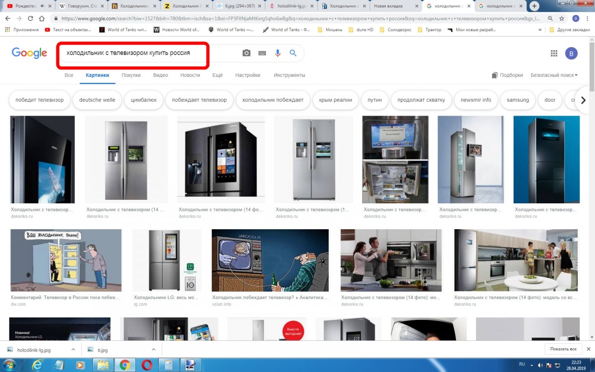Select the samsung suggestion chip

(x=517, y=100)
